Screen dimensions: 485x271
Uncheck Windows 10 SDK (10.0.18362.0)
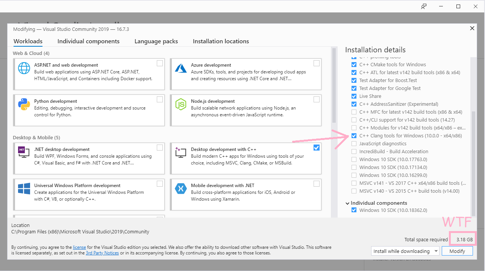[x=354, y=210]
